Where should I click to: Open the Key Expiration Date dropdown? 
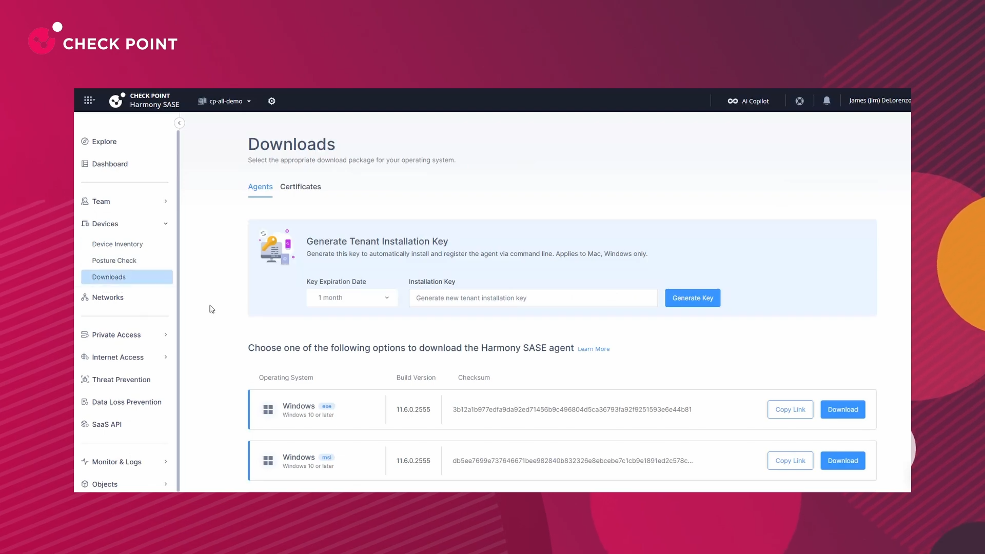[x=352, y=298]
